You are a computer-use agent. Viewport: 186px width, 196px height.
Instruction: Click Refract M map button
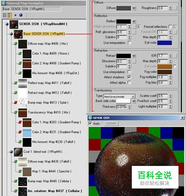pos(134,56)
